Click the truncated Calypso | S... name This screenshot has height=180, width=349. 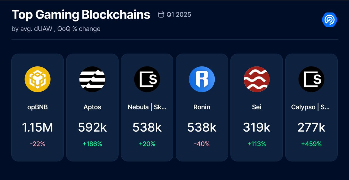(311, 107)
